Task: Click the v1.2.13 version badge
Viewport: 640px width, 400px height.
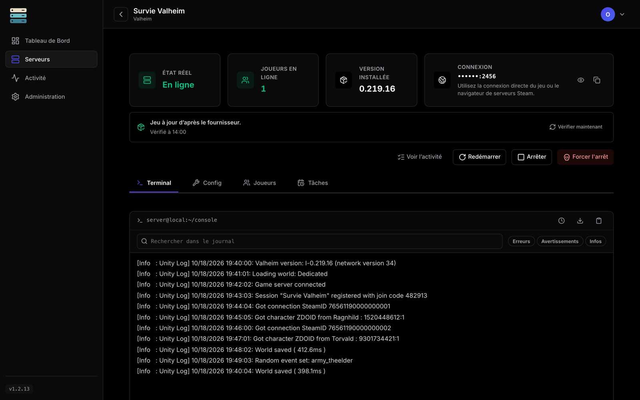Action: (19, 389)
